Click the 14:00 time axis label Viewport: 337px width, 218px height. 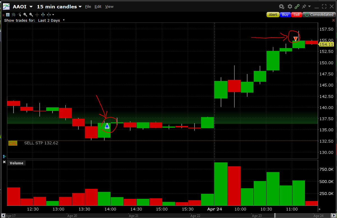click(x=110, y=209)
